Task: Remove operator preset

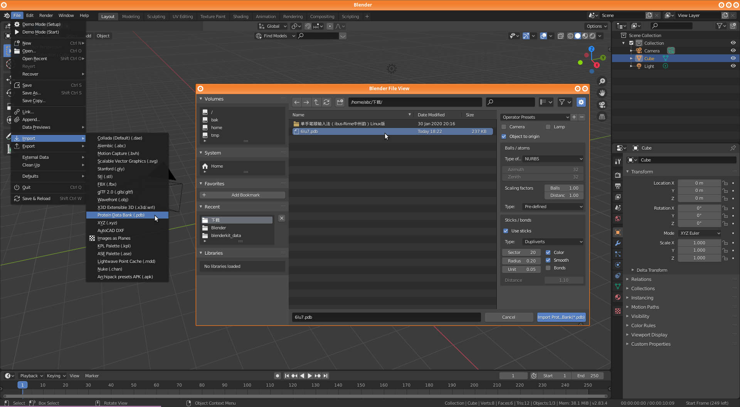Action: coord(582,117)
